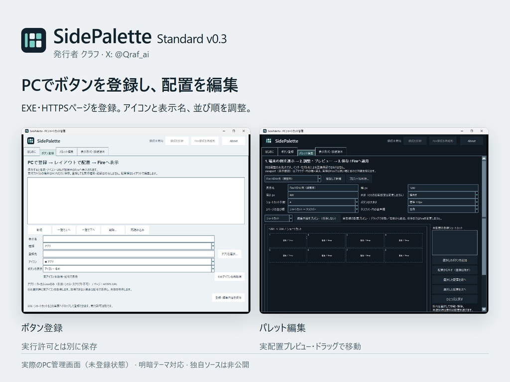Image resolution: width=510 pixels, height=382 pixels.
Task: Click empty preview slot number 1
Action: tap(287, 240)
